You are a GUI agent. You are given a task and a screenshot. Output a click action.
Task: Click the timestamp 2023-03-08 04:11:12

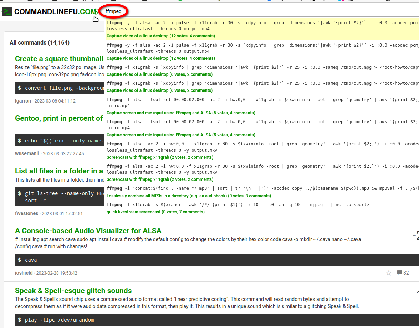[55, 101]
